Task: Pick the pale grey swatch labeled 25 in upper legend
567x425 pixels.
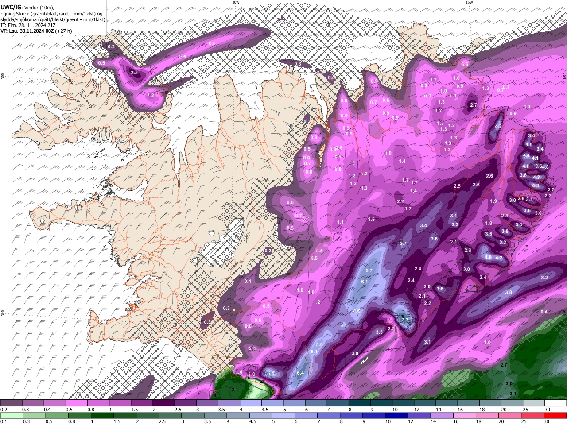Action: 533,403
